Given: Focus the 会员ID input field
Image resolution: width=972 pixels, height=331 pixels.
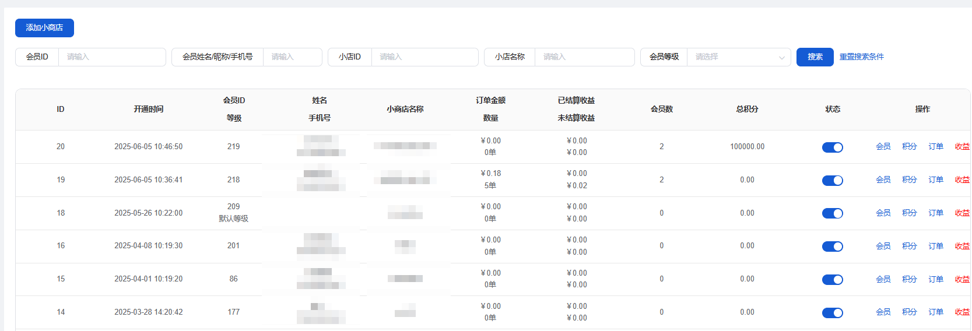Looking at the screenshot, I should click(111, 57).
